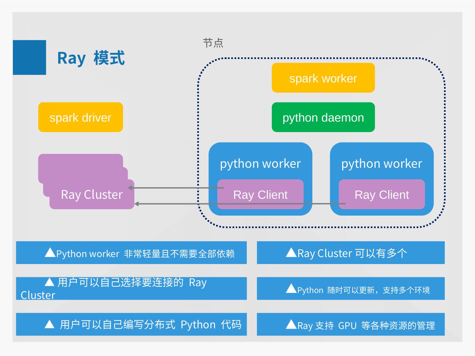The image size is (475, 356).
Task: Click the rearmost purple box behind Ray Cluster
Action: coord(80,160)
